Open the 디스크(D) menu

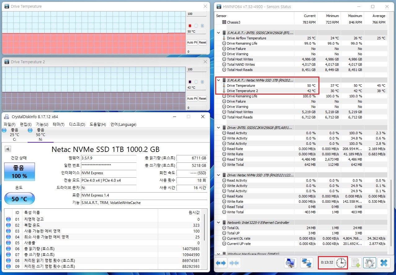point(77,125)
